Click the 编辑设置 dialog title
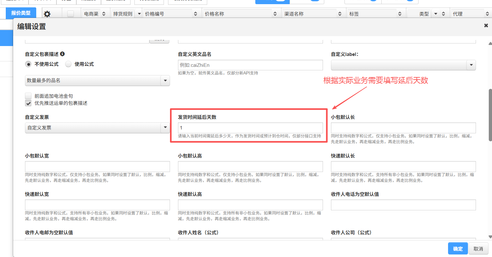Screen dimensions: 492x257 point(31,27)
